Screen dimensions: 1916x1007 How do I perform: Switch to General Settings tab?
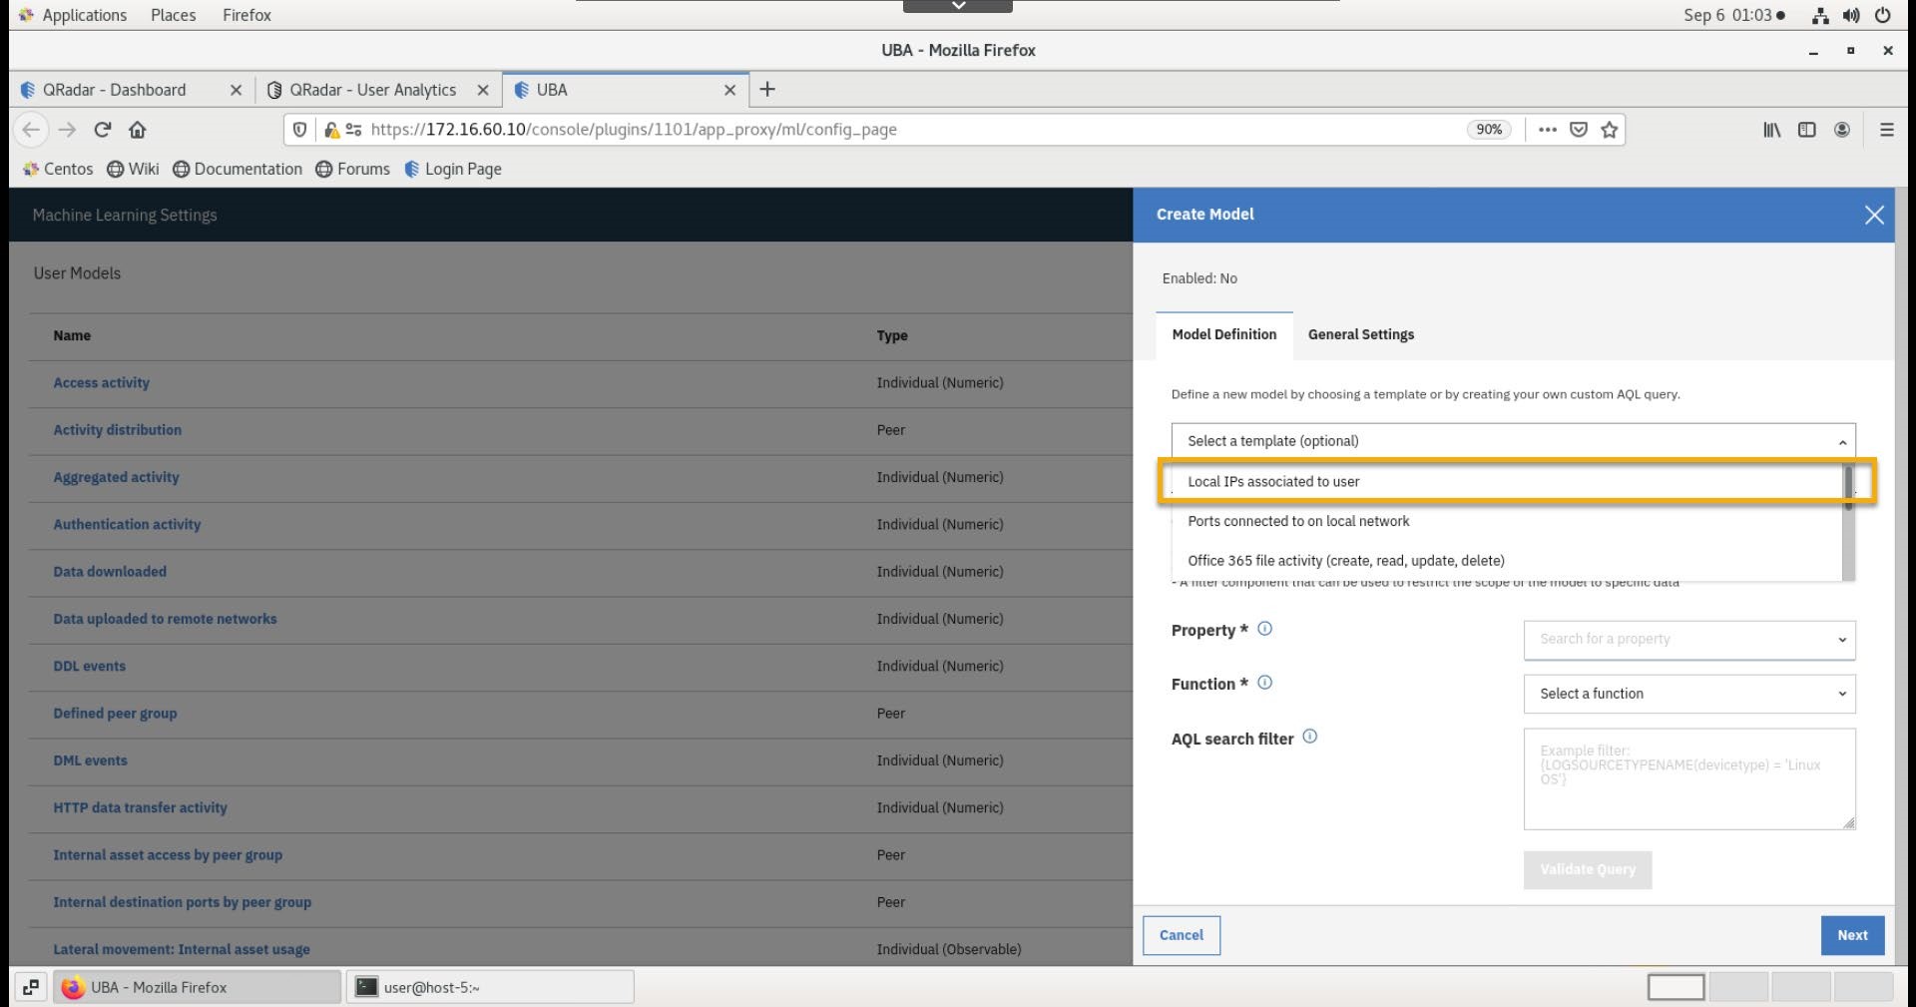coord(1360,335)
